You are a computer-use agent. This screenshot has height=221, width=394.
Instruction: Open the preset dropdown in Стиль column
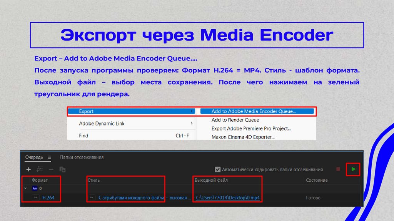pyautogui.click(x=92, y=198)
